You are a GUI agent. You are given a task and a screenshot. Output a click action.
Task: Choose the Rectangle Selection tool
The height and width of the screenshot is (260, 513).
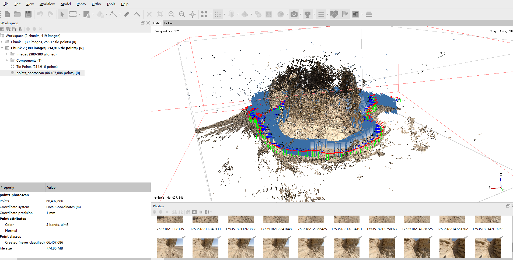73,14
